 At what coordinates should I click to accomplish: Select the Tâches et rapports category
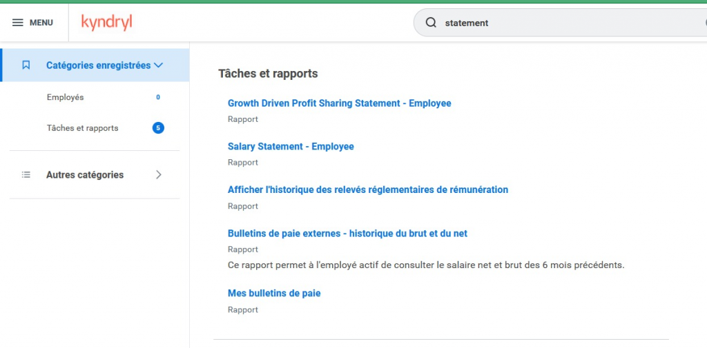[x=83, y=128]
